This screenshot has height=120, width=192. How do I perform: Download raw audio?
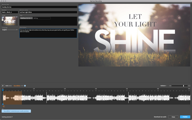coord(160,117)
